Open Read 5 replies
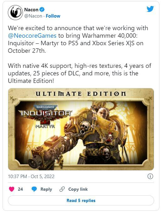Screen dimensions: 161x213 click(81, 200)
